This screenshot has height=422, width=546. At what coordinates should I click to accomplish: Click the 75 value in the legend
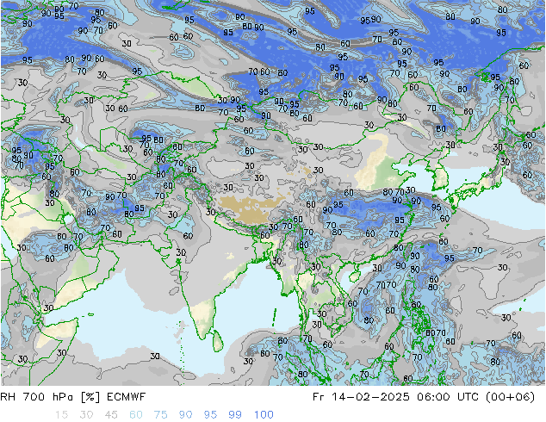[x=160, y=415]
